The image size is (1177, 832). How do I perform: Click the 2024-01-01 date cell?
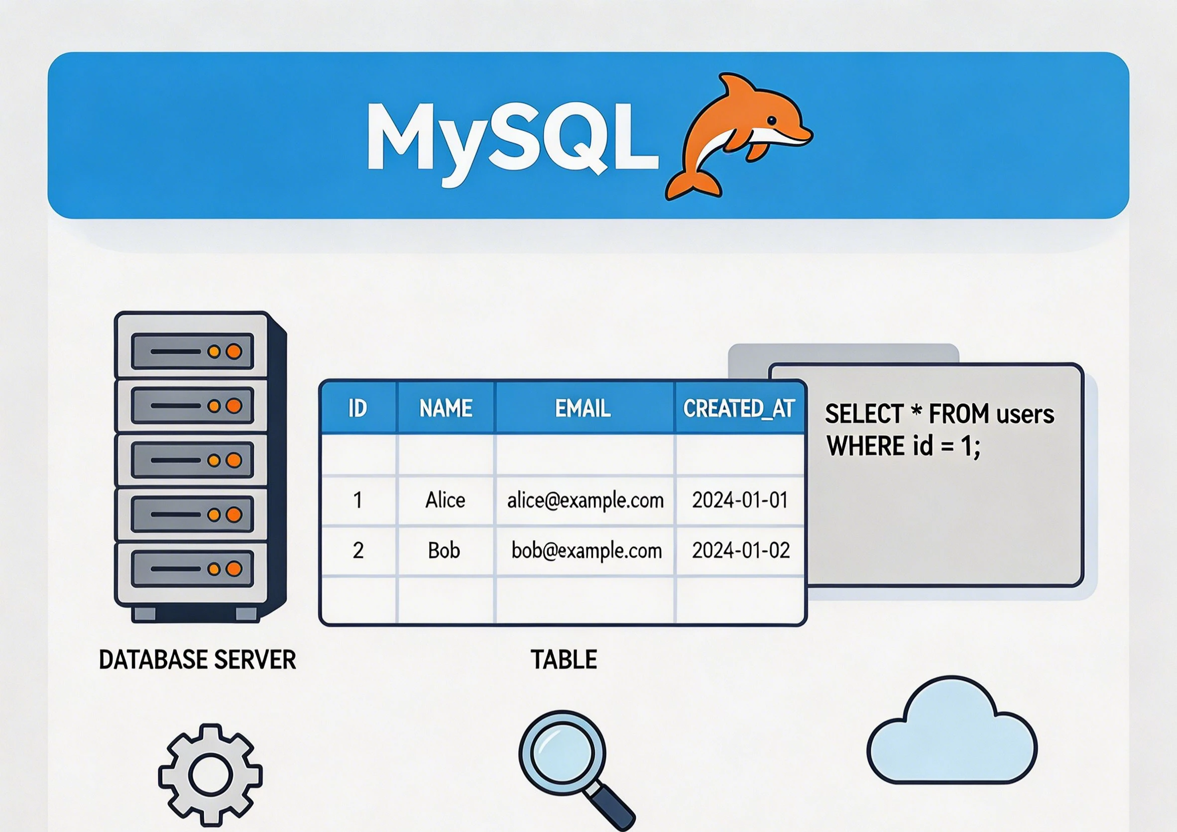click(740, 500)
